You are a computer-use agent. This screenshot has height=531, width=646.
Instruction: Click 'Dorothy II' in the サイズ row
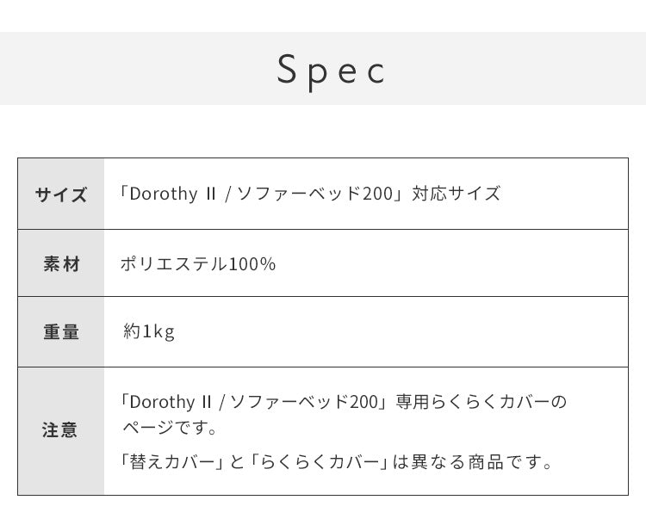(171, 194)
